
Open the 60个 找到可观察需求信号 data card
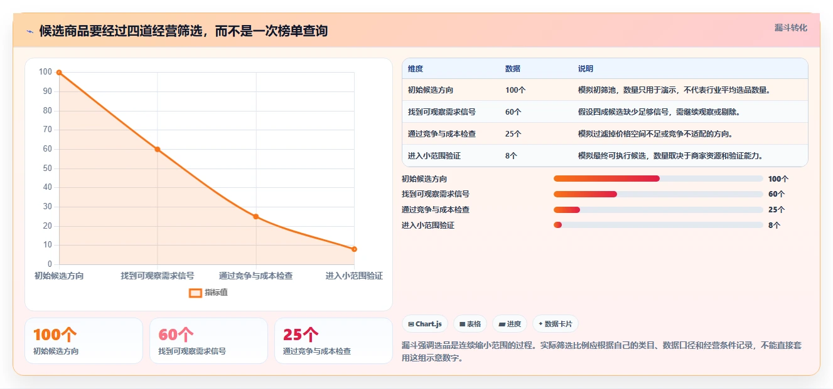click(x=208, y=341)
